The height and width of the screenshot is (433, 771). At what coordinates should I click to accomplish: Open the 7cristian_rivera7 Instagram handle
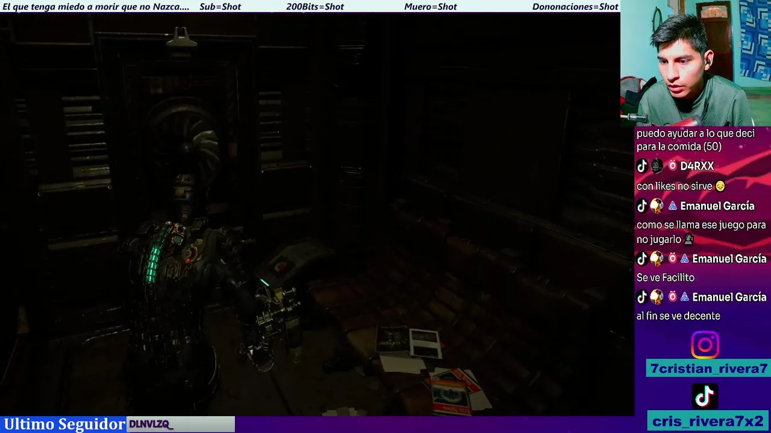(x=709, y=369)
